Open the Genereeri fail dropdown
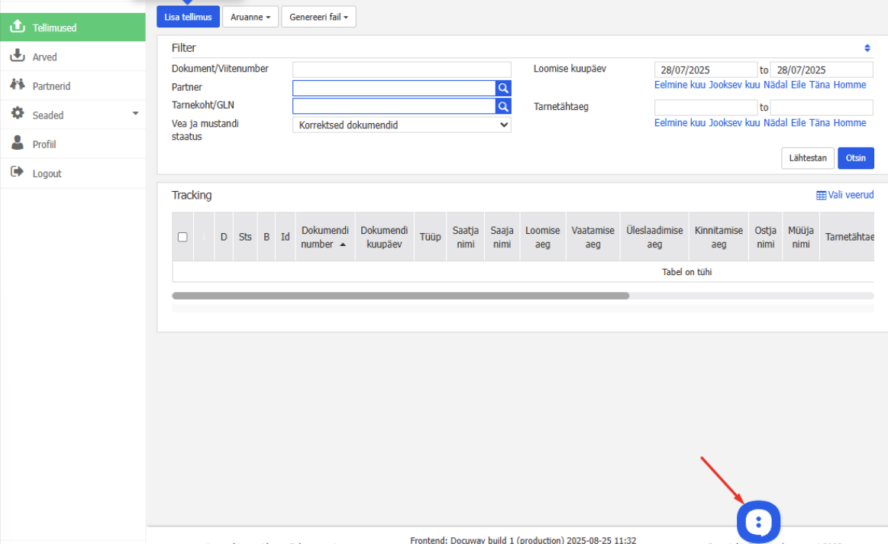Screen dimensions: 888x544 coord(318,17)
